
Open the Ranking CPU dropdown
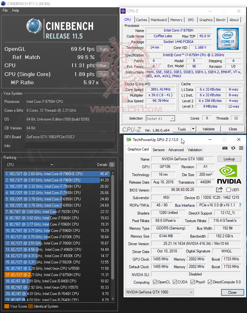[30, 165]
